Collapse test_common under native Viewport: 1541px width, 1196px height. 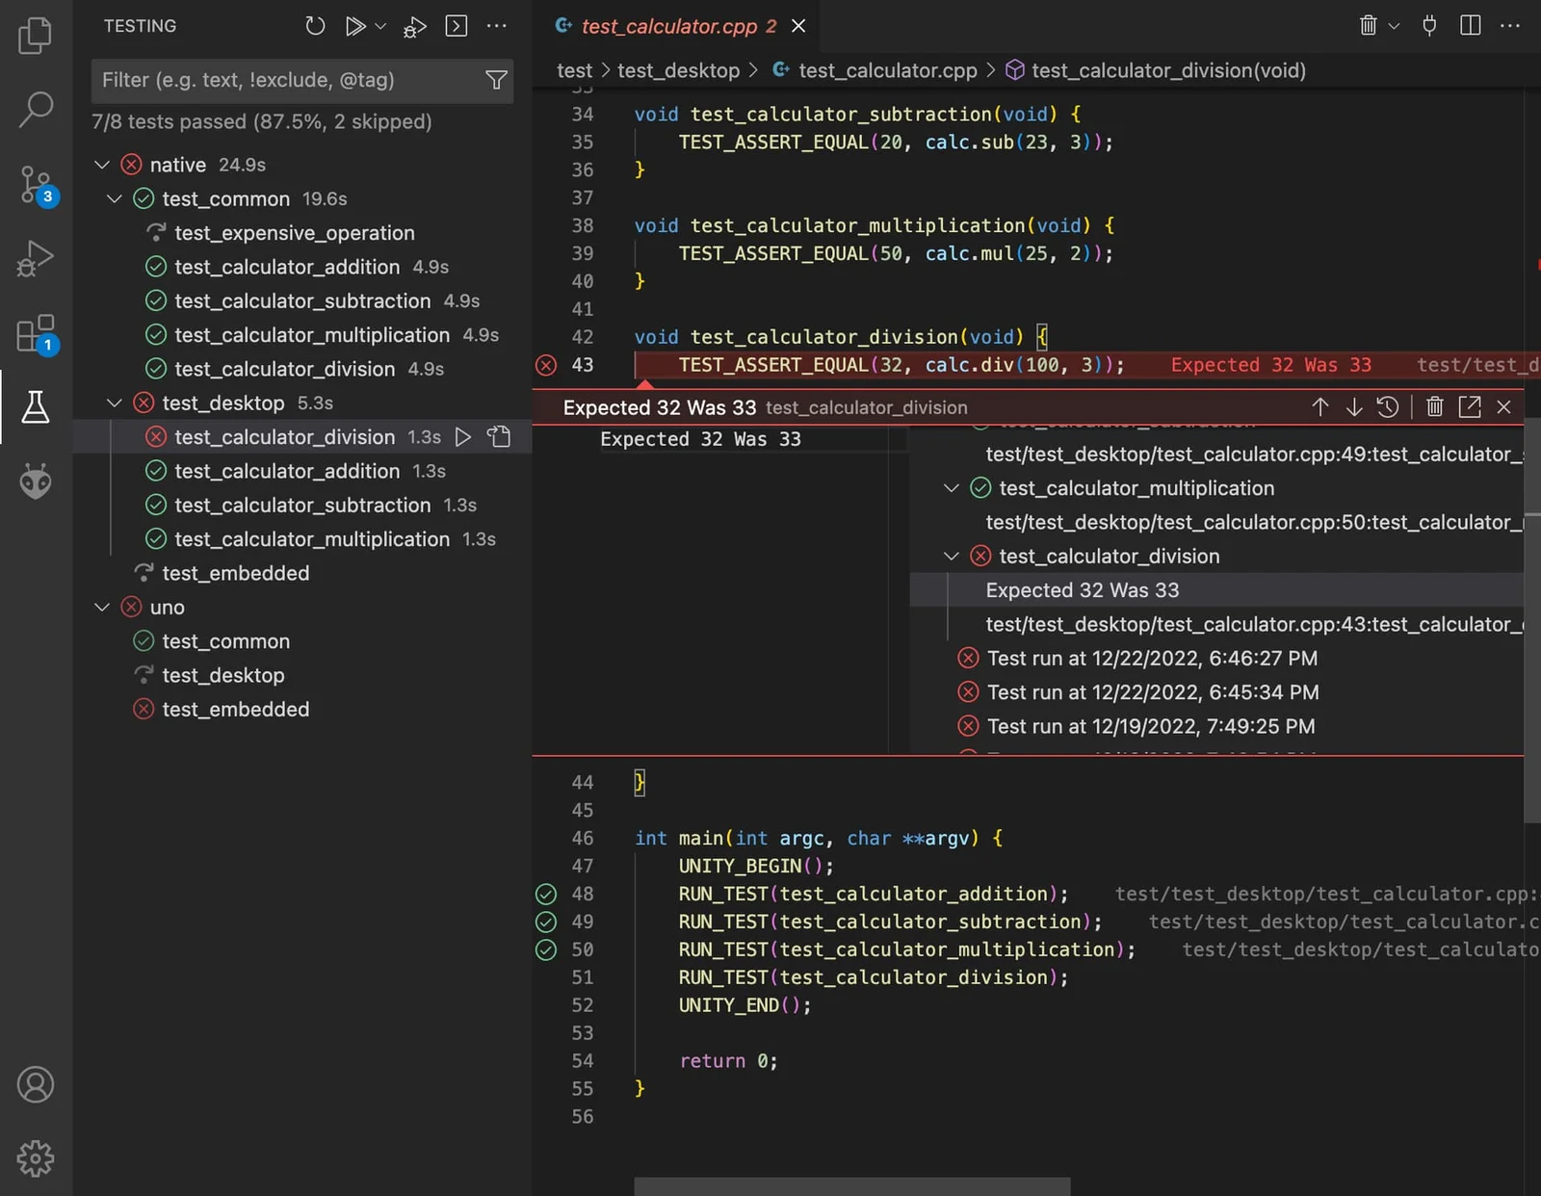pos(115,199)
